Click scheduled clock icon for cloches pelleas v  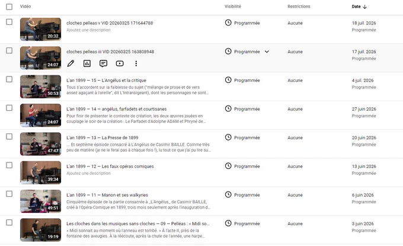[228, 23]
